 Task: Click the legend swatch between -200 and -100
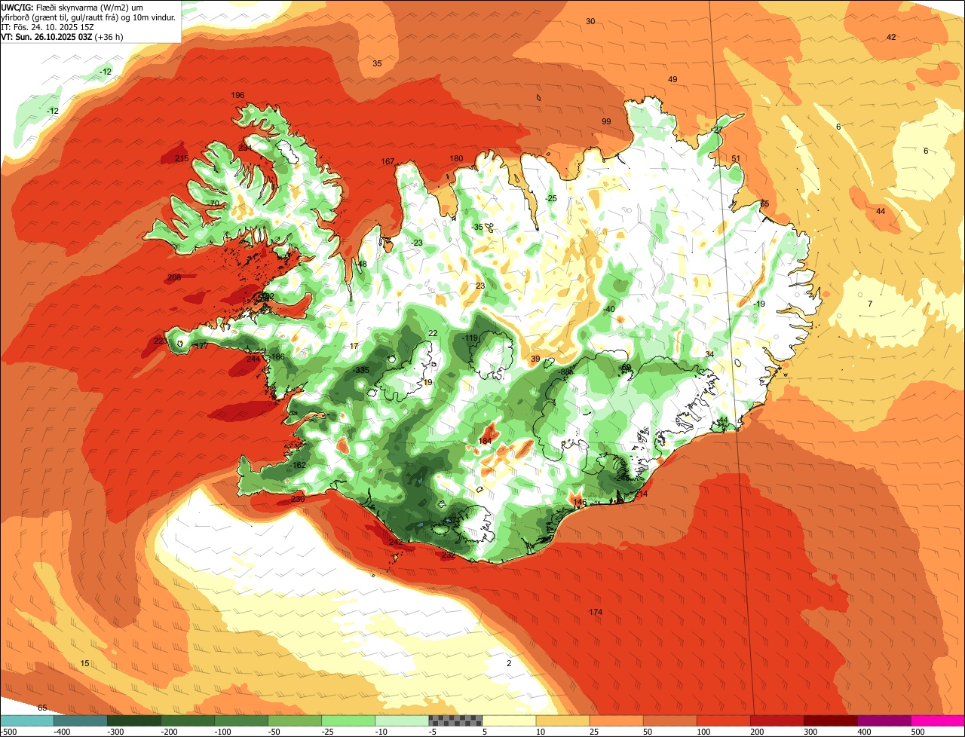point(188,720)
